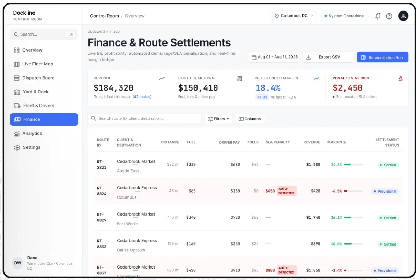
Task: Select route ID RT-8821
Action: click(x=102, y=165)
